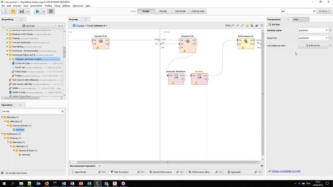The image size is (333, 187).
Task: Collapse the top-level Blending operators group
Action: tap(2, 117)
